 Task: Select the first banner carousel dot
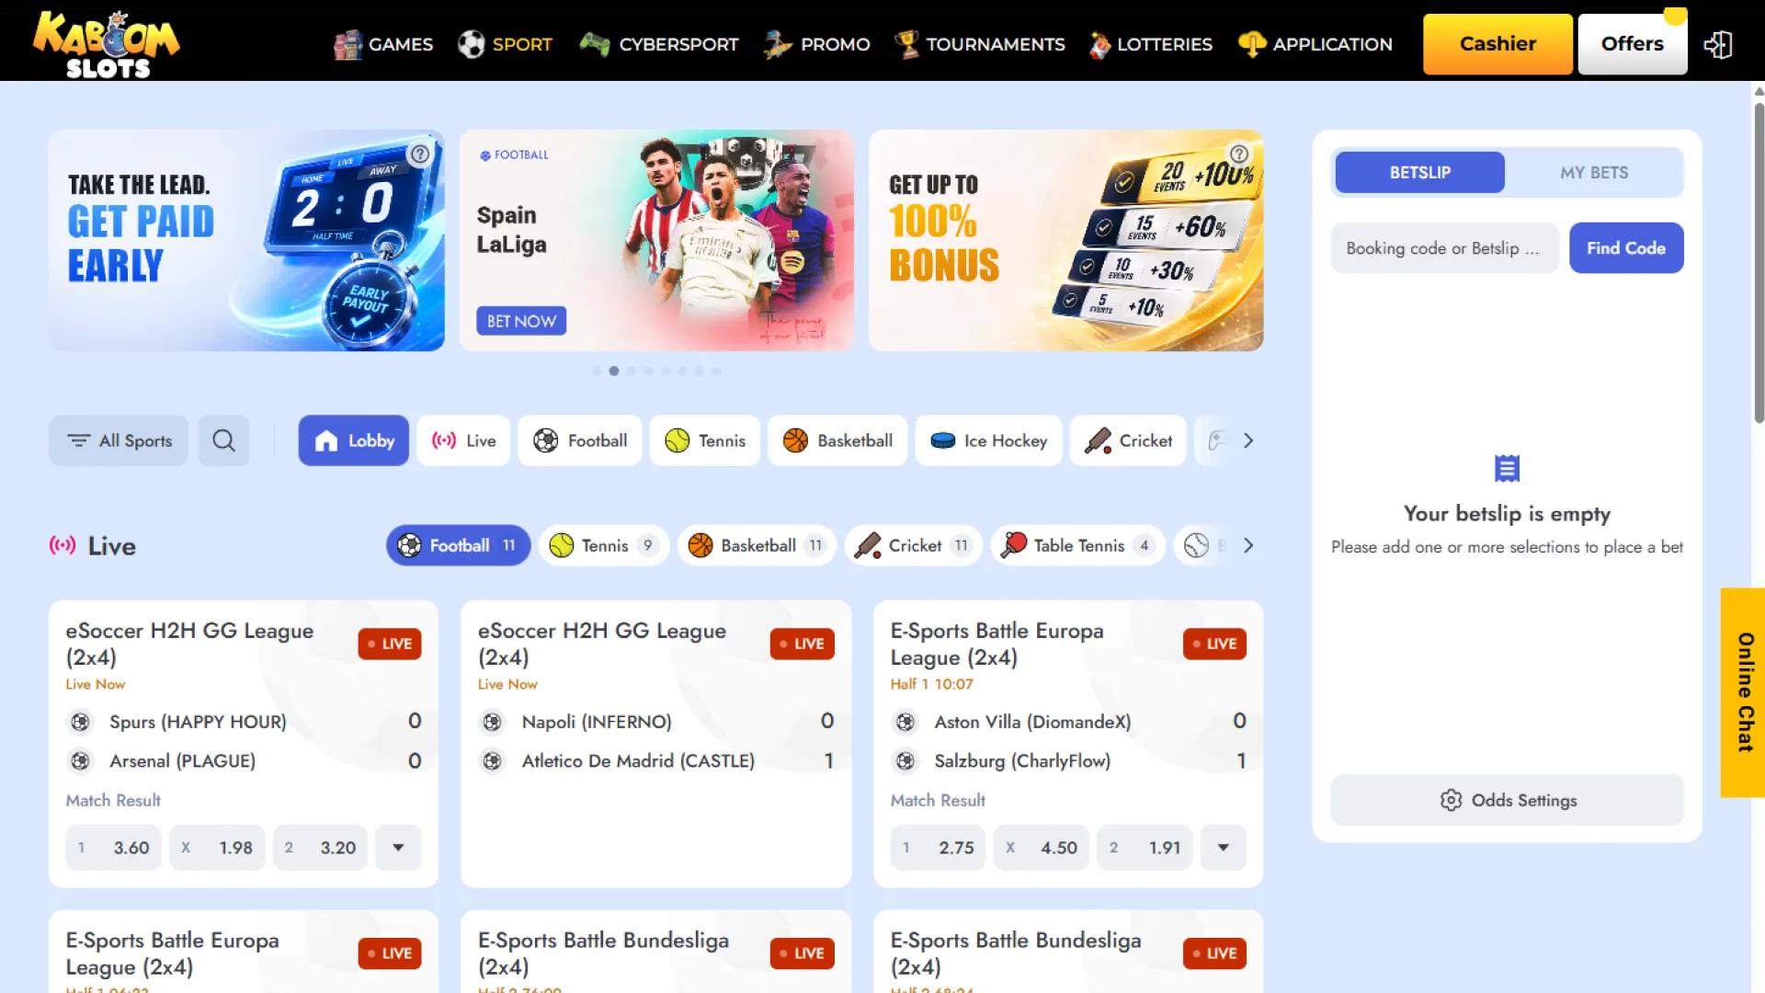click(597, 371)
